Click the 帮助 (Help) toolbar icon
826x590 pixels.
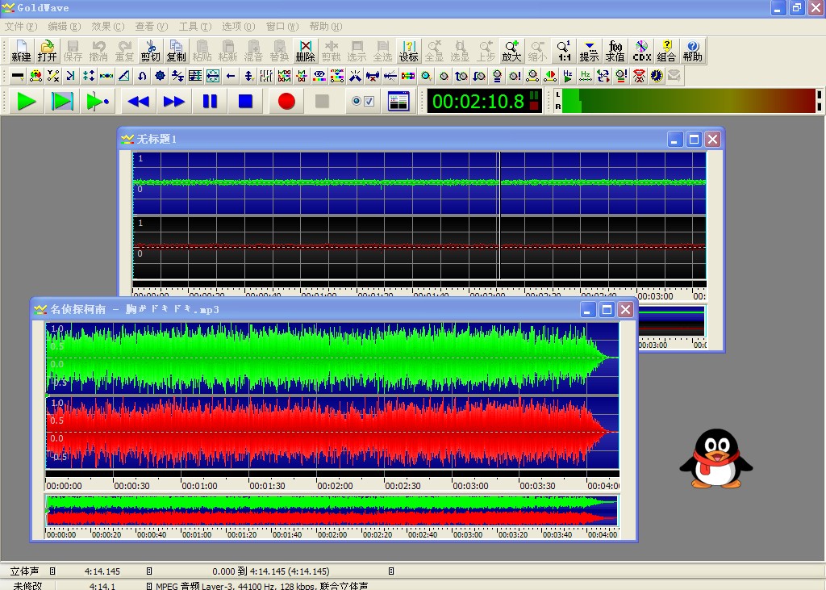[692, 51]
